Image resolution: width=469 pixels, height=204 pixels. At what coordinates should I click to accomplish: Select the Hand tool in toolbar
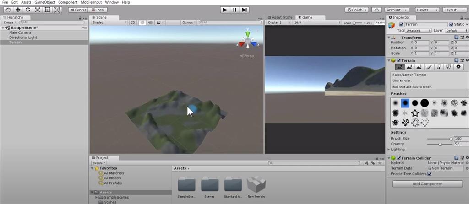coord(8,10)
